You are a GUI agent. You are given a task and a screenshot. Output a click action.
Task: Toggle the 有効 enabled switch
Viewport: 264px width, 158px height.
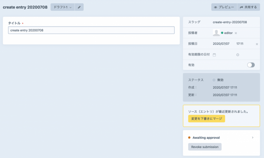pyautogui.click(x=251, y=65)
